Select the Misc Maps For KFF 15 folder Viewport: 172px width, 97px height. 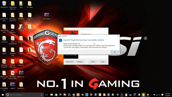point(13,17)
